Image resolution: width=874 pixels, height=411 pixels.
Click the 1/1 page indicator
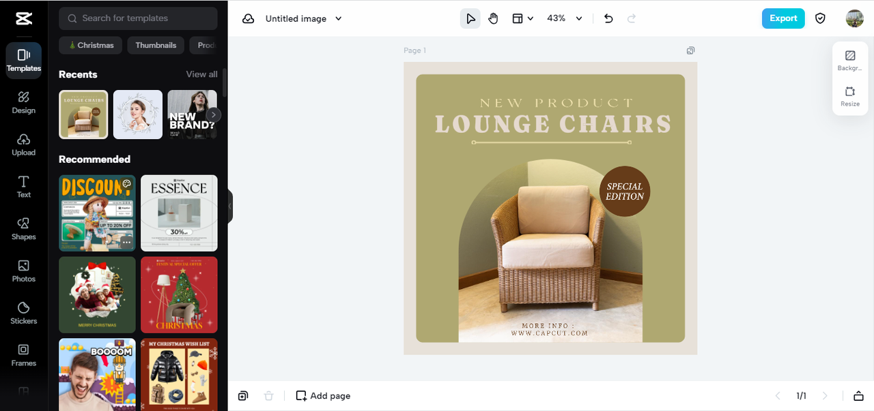[x=801, y=396]
